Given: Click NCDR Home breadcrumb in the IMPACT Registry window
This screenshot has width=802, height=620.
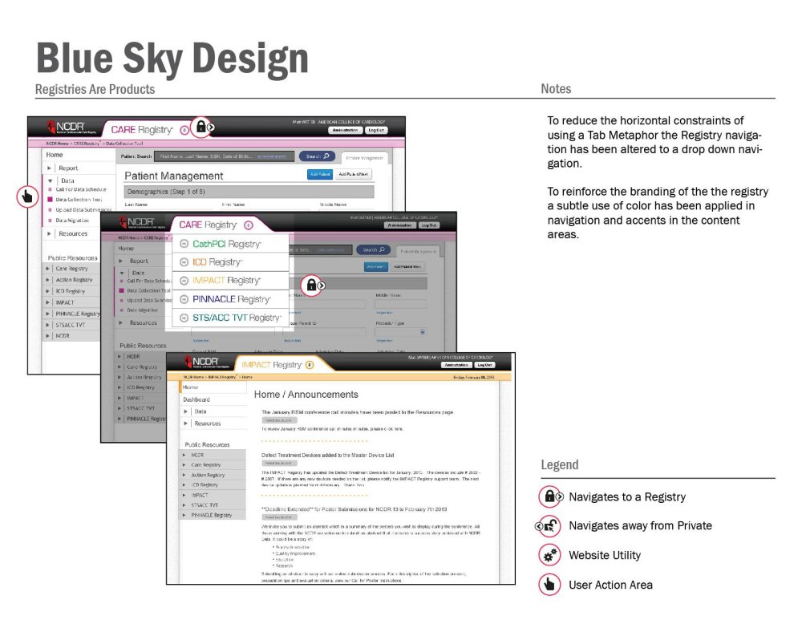Looking at the screenshot, I should pyautogui.click(x=194, y=377).
